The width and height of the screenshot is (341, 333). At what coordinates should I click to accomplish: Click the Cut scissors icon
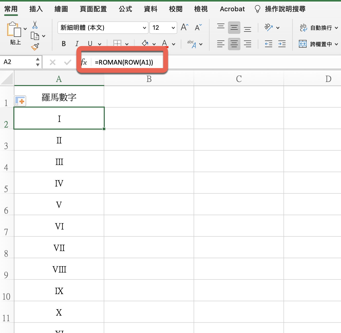click(x=35, y=25)
